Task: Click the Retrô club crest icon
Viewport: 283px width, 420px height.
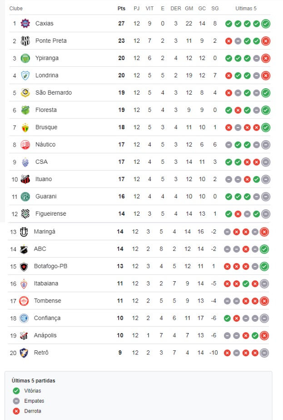Action: [x=24, y=353]
